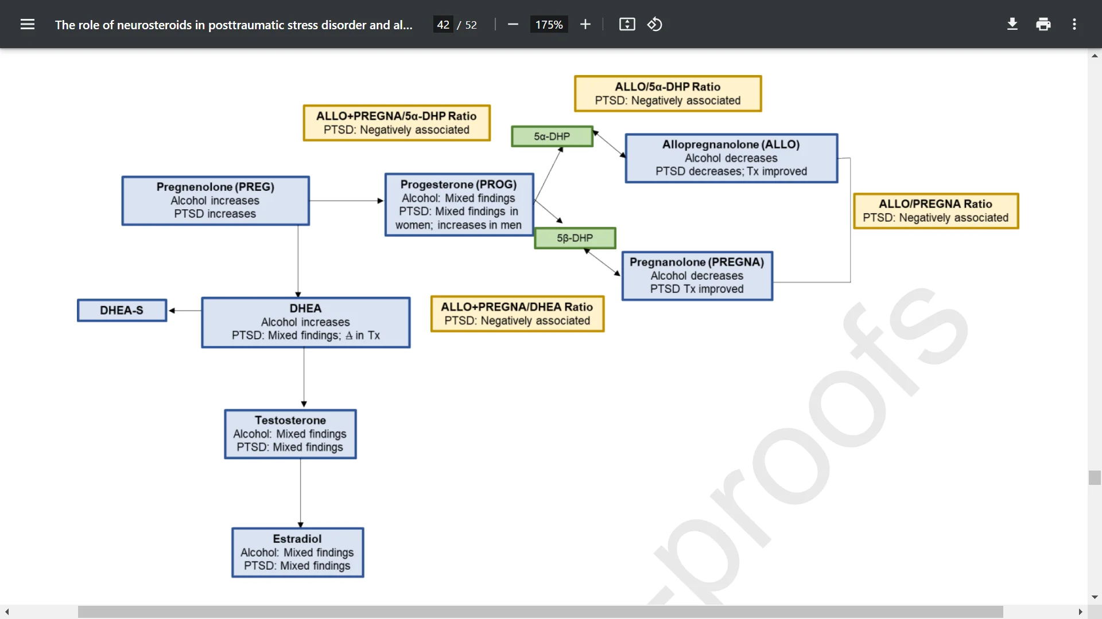The image size is (1102, 619).
Task: Click the DHEA-S box
Action: [122, 310]
